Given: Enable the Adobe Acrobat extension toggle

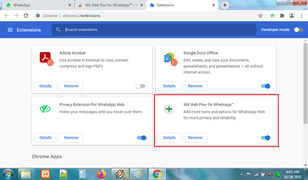Looking at the screenshot, I should tap(140, 86).
